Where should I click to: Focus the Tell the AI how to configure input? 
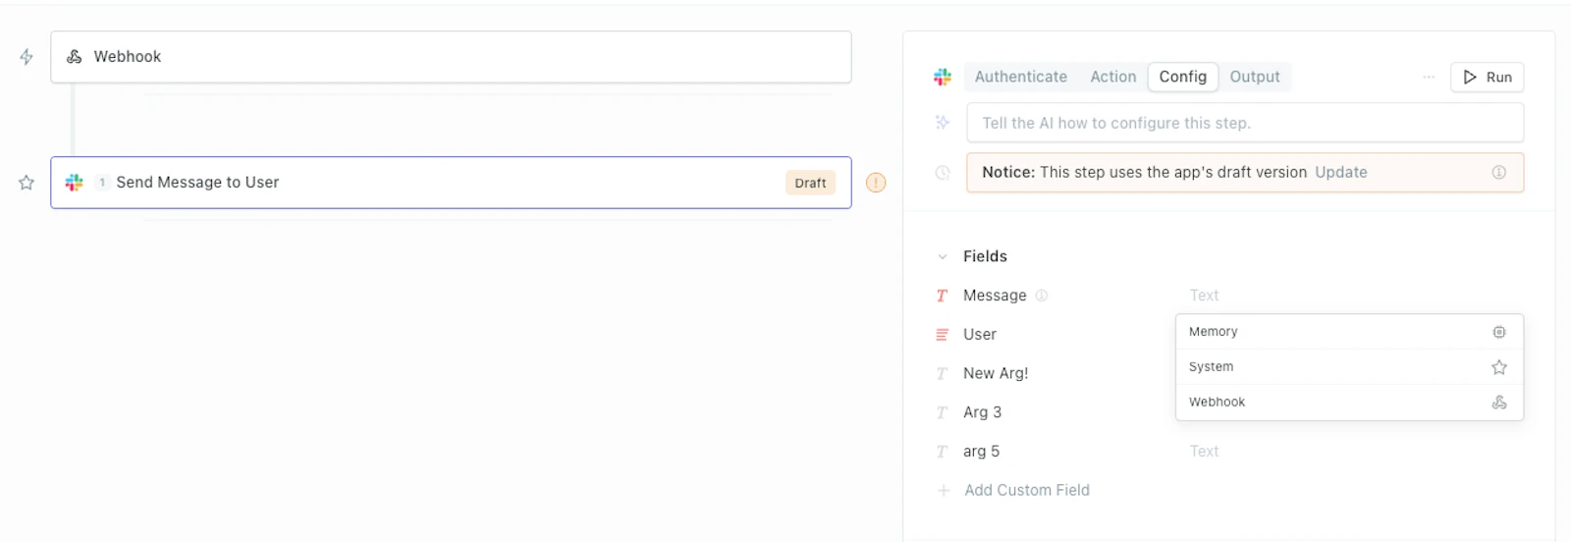coord(1245,123)
